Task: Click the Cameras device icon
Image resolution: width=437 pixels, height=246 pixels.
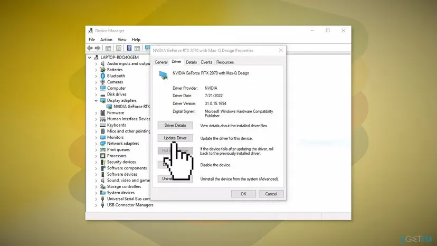Action: pyautogui.click(x=102, y=82)
